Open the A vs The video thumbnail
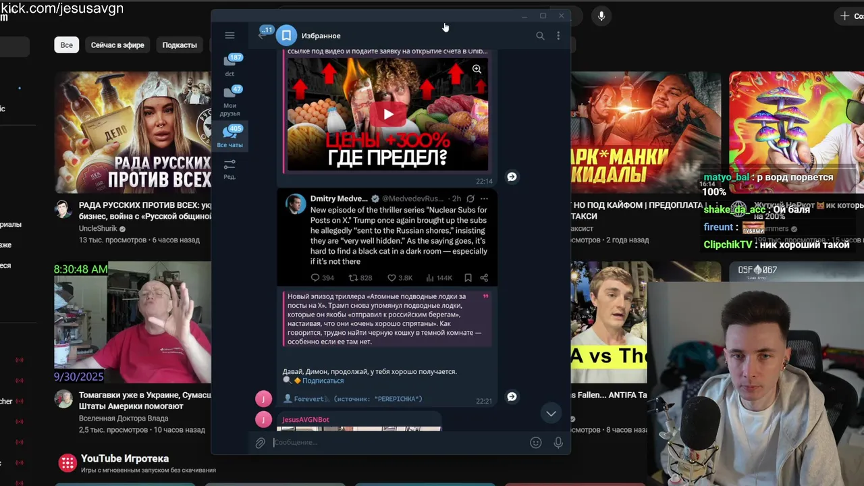Screen dimensions: 864x486 (x=609, y=323)
